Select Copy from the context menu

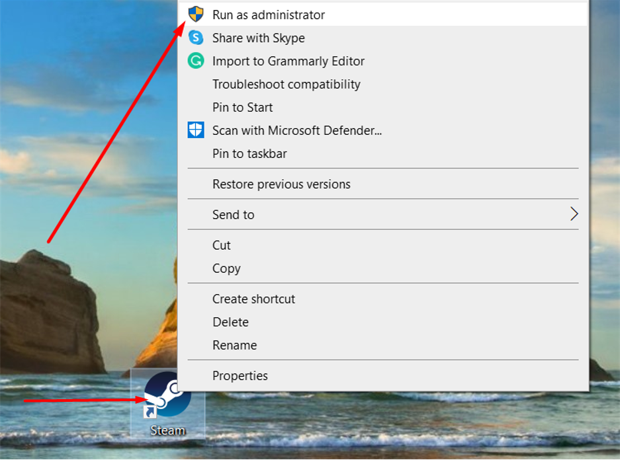click(382, 268)
